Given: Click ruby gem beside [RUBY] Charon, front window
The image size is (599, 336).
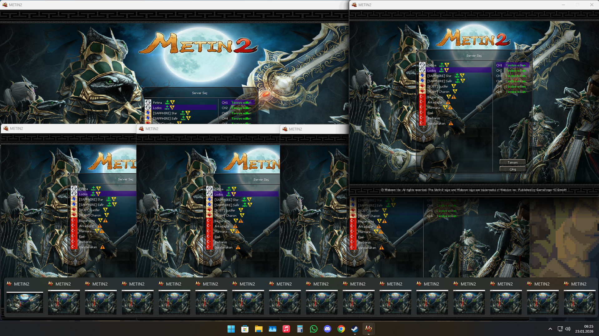Looking at the screenshot, I should [422, 92].
